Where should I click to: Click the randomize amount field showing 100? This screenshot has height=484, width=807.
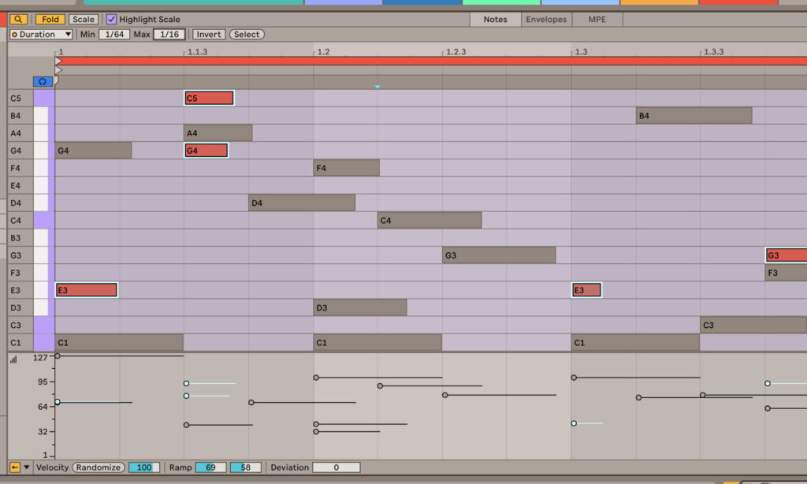coord(144,467)
